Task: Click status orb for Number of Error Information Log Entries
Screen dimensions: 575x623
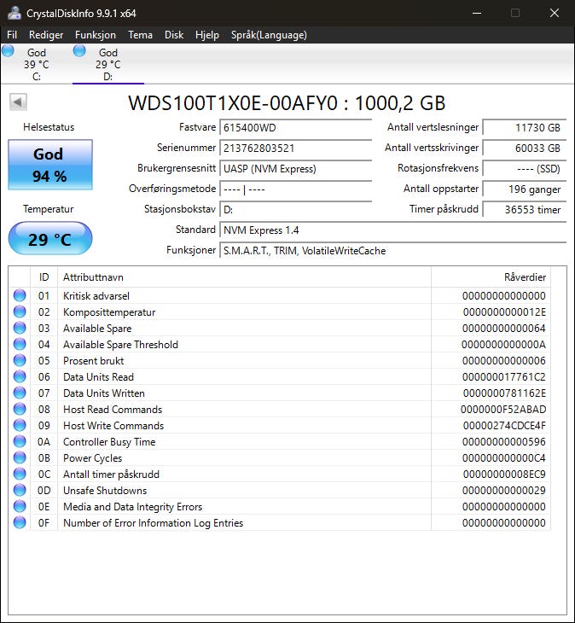Action: (x=20, y=522)
